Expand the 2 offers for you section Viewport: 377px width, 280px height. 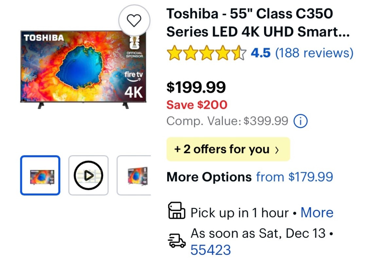pos(228,149)
